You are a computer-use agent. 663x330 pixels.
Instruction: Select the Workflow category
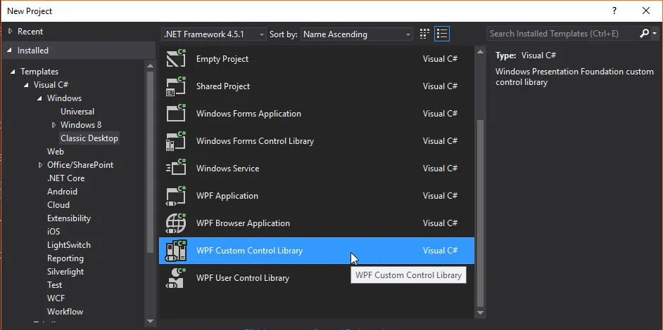click(65, 312)
